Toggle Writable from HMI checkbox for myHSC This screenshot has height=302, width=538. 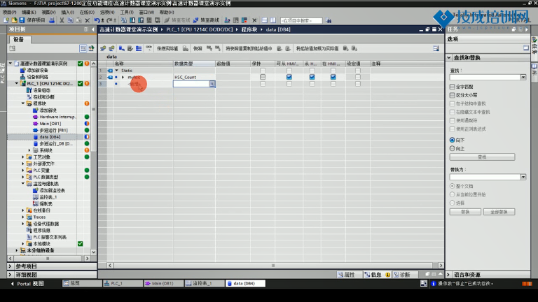(x=312, y=77)
